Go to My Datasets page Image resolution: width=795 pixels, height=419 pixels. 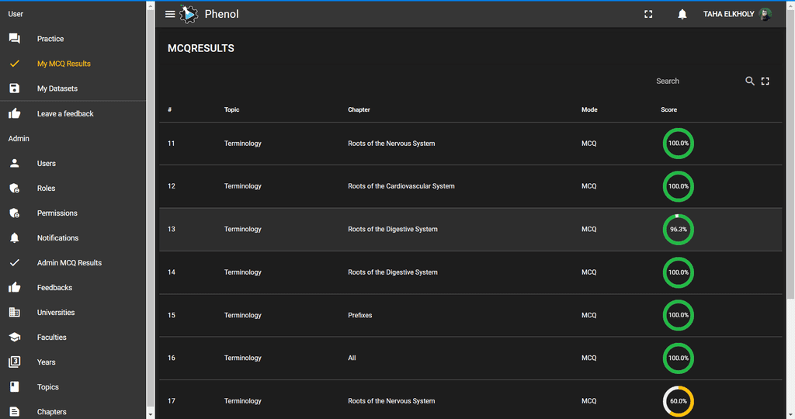pyautogui.click(x=57, y=88)
